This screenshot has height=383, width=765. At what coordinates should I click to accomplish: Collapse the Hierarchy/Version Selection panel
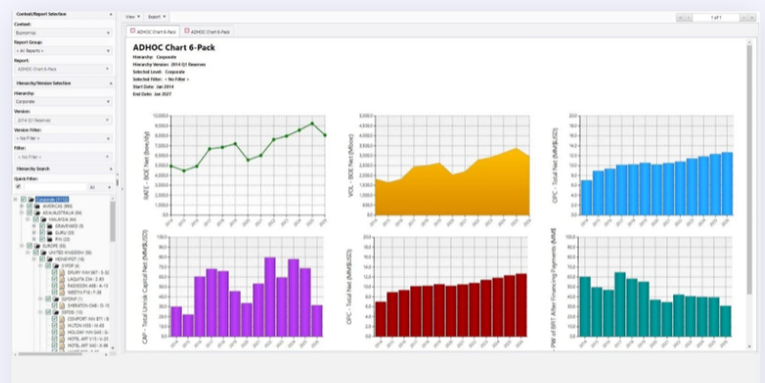[111, 83]
